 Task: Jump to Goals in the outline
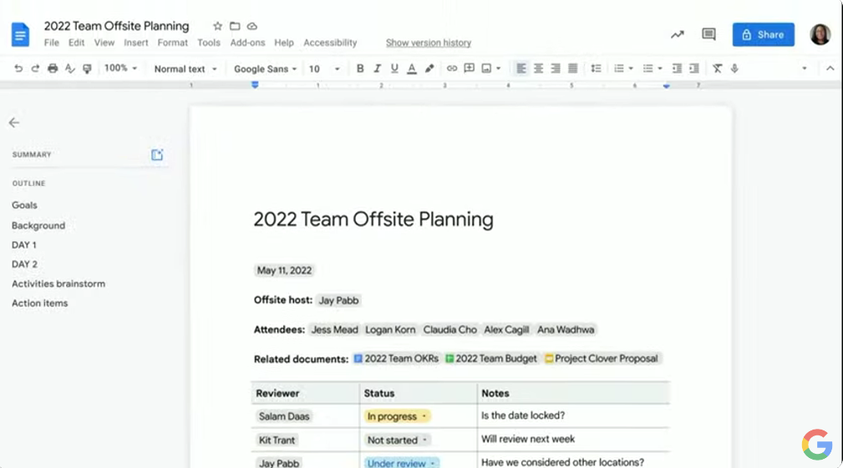(25, 205)
